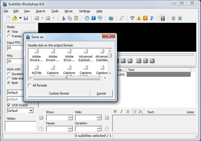Expand the open file dropdown arrow
This screenshot has width=201, height=141.
click(x=20, y=18)
